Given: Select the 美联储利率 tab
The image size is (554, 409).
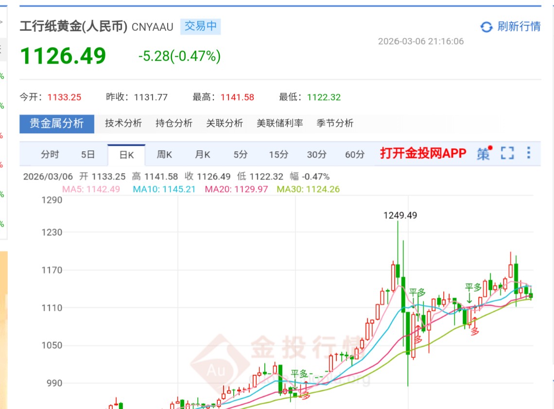Looking at the screenshot, I should click(x=280, y=124).
